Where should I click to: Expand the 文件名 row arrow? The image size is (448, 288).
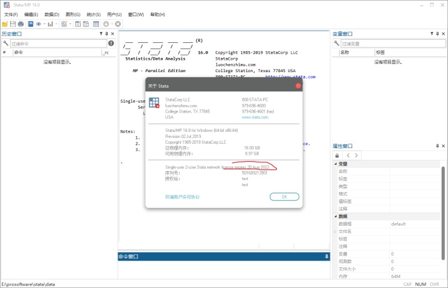(x=335, y=231)
